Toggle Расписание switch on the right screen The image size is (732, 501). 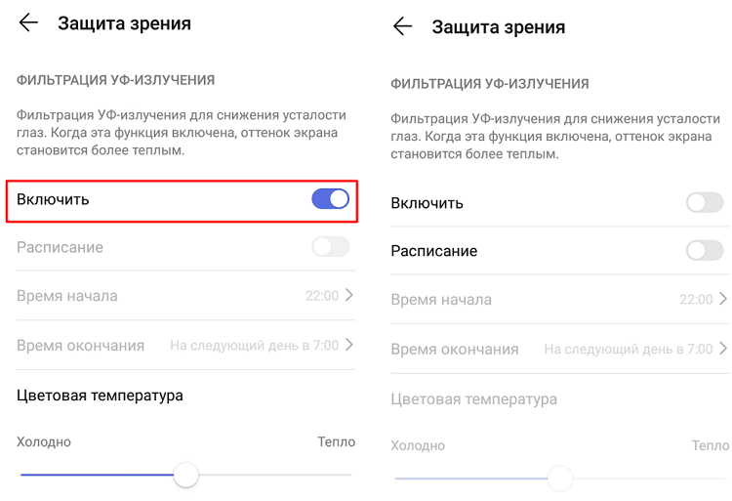(x=705, y=251)
